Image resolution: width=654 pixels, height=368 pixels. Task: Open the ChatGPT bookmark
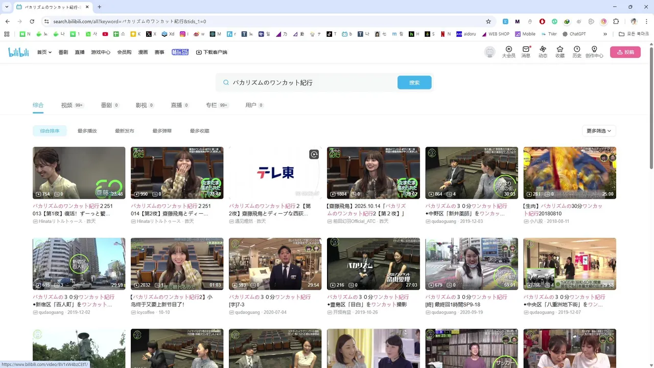(x=574, y=34)
